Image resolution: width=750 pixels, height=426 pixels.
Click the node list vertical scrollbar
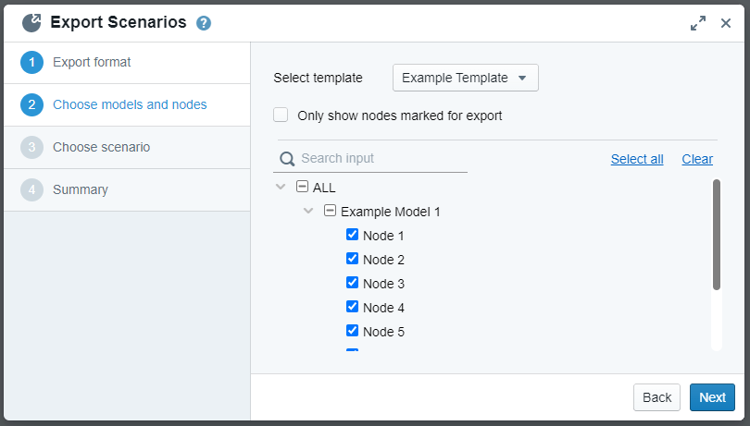pyautogui.click(x=716, y=236)
